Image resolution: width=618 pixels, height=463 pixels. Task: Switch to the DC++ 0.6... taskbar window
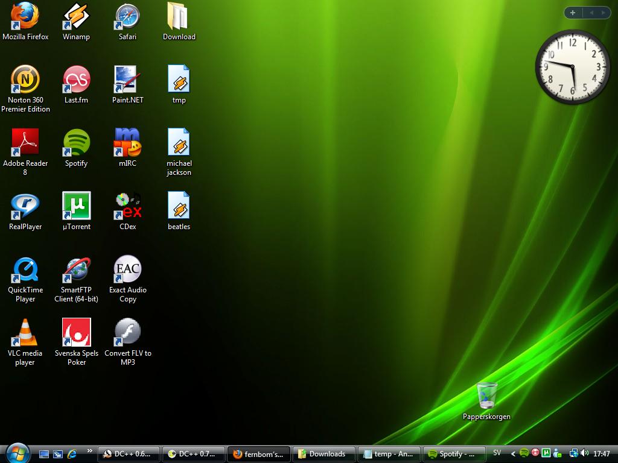(x=129, y=454)
